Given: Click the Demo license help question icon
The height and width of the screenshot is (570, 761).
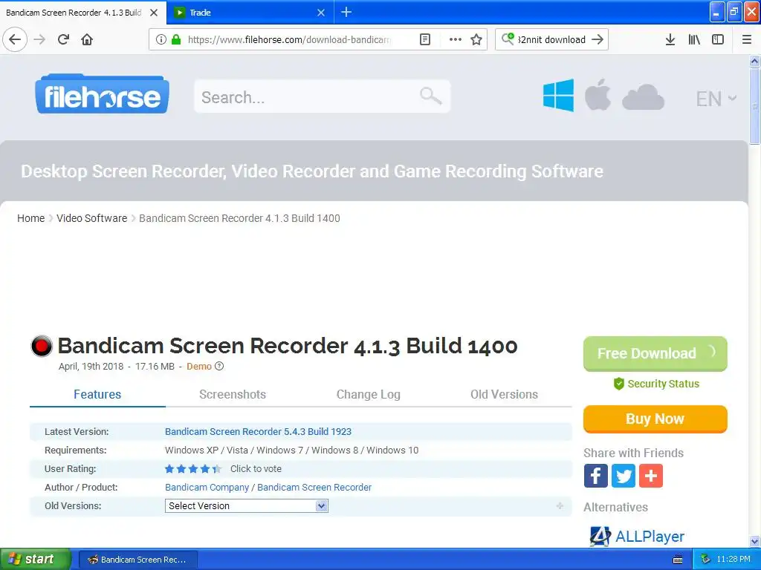Looking at the screenshot, I should (x=219, y=366).
